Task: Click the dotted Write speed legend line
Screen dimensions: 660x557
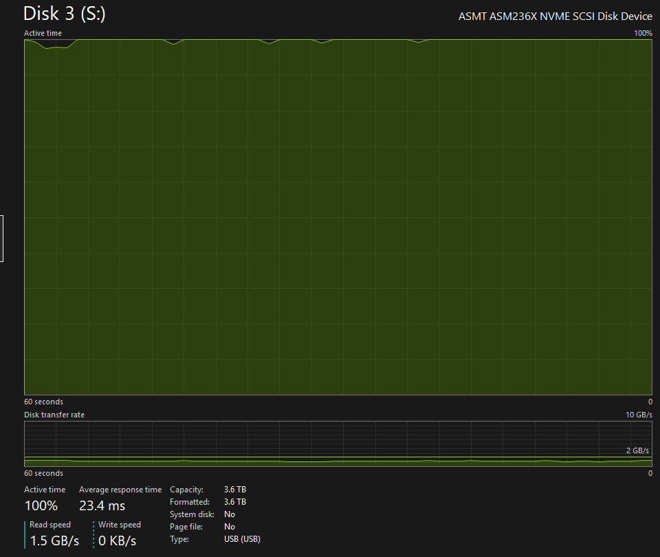Action: click(x=93, y=534)
